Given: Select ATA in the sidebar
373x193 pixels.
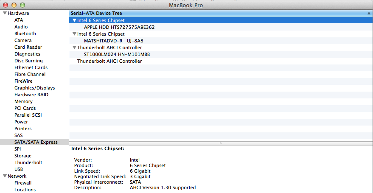Looking at the screenshot, I should [19, 20].
